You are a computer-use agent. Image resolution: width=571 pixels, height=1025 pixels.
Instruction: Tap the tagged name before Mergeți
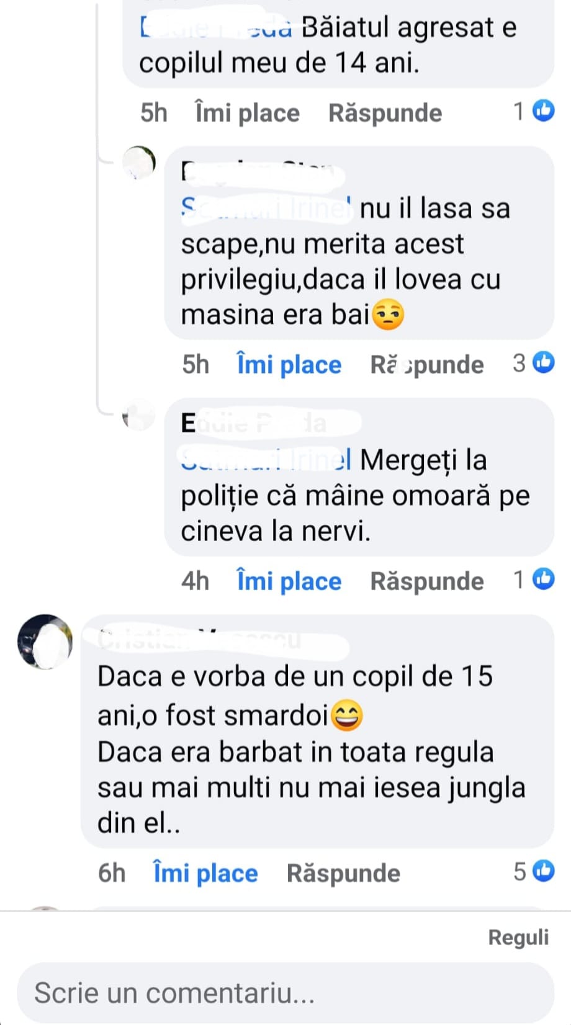pos(267,460)
